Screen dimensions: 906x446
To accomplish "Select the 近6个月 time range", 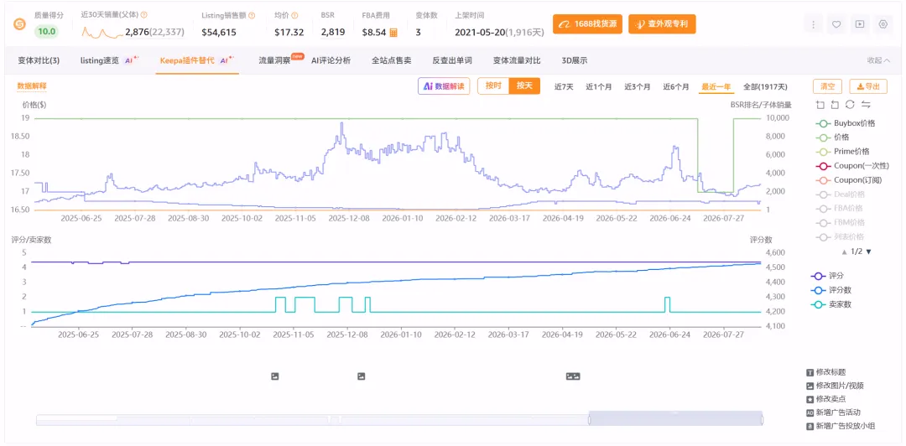I will pyautogui.click(x=676, y=86).
